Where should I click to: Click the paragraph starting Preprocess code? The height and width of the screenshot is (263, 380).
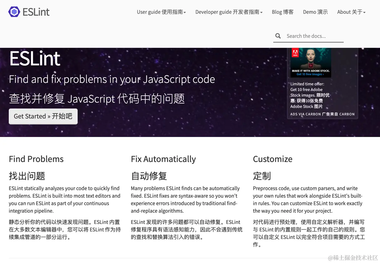[308, 200]
